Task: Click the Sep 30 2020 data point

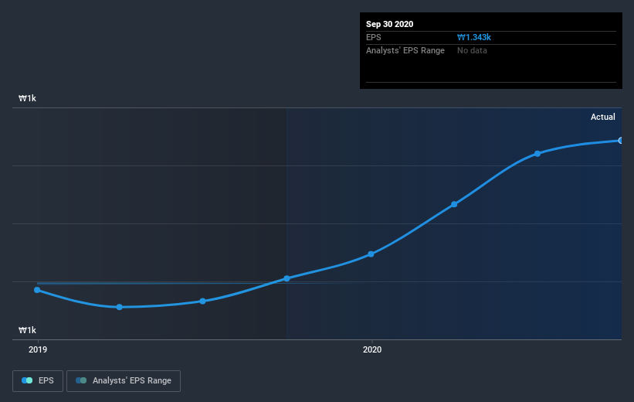Action: click(620, 141)
